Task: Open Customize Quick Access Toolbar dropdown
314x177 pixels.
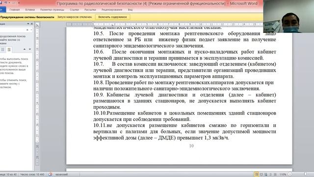Action: click(19, 3)
